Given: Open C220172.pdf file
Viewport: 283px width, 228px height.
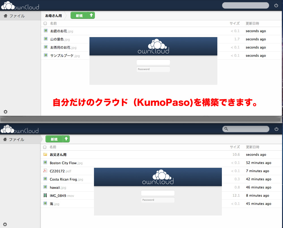Looking at the screenshot, I should pyautogui.click(x=61, y=171).
